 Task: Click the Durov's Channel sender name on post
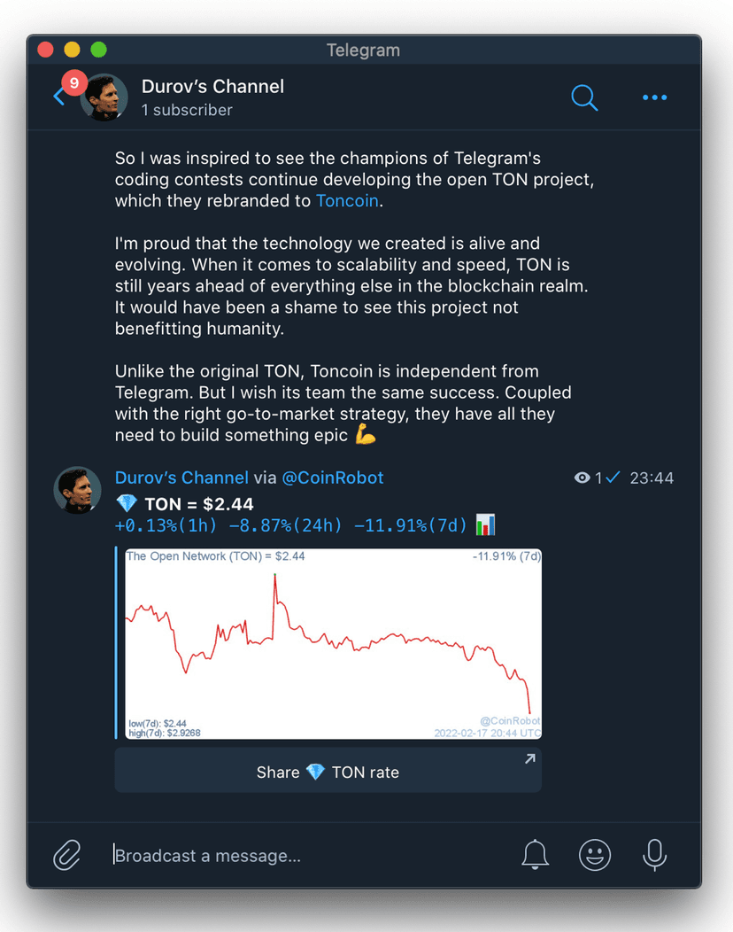(x=181, y=478)
